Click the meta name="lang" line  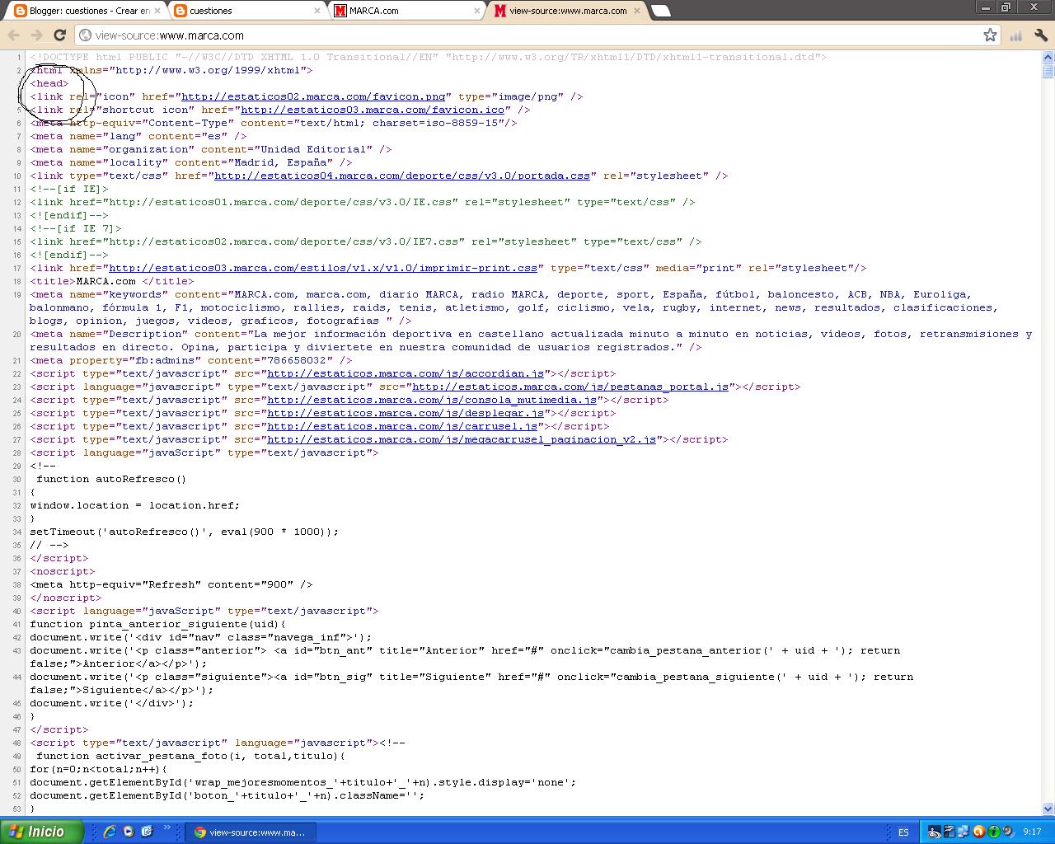coord(138,136)
